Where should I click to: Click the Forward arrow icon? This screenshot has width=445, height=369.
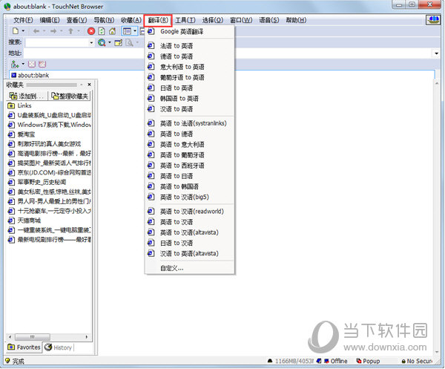[x=53, y=31]
